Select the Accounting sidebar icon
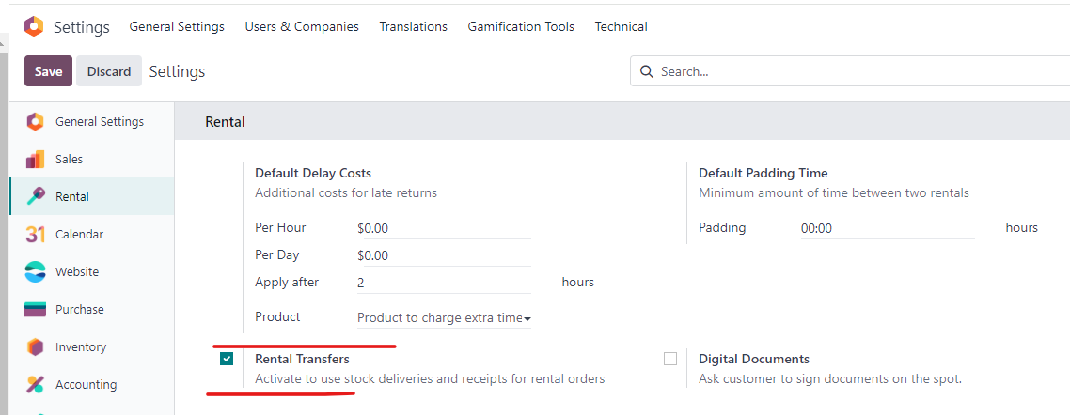The image size is (1070, 415). (x=35, y=384)
